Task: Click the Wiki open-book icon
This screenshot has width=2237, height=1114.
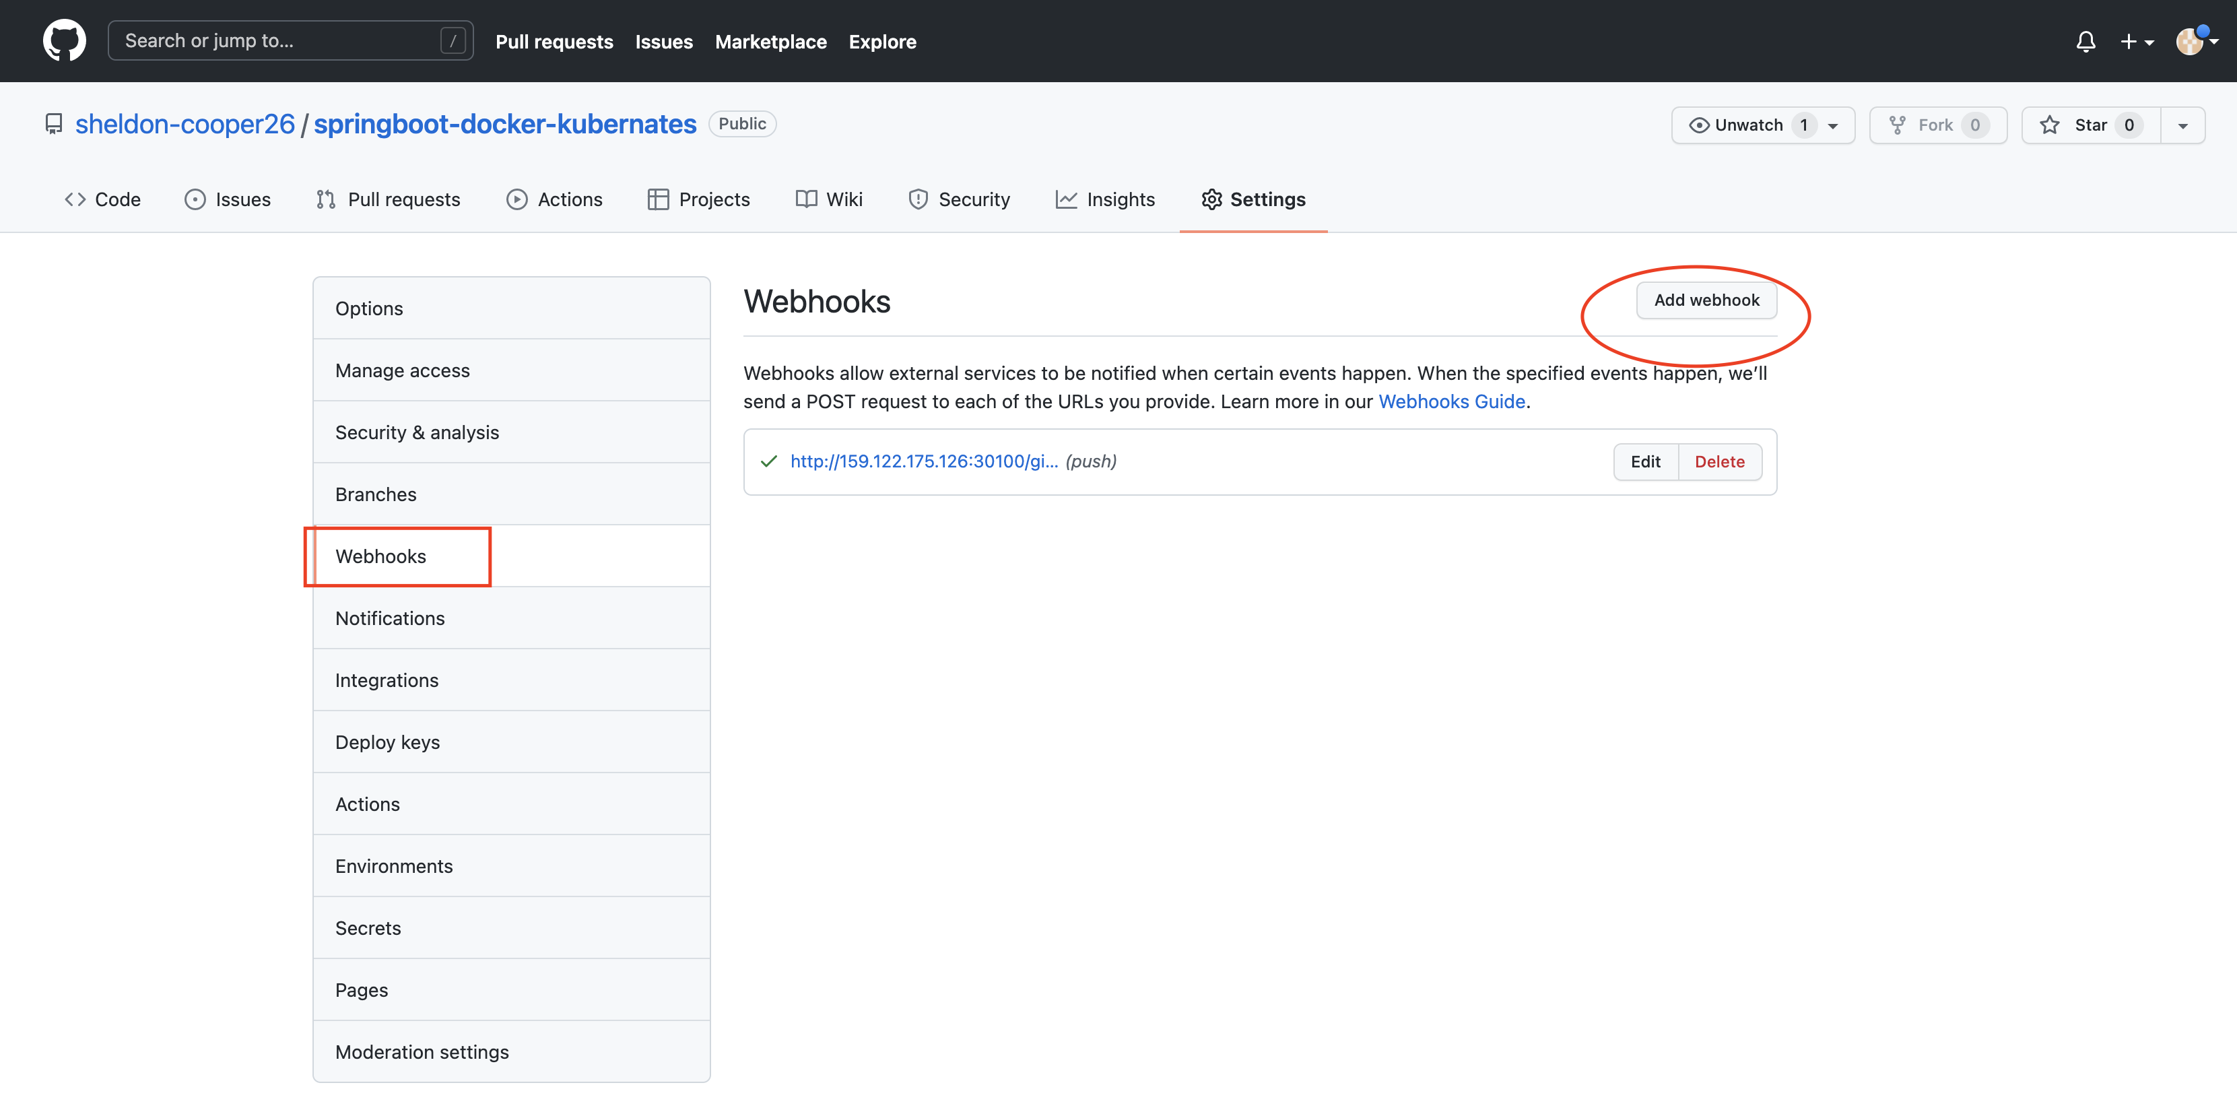Action: 806,199
